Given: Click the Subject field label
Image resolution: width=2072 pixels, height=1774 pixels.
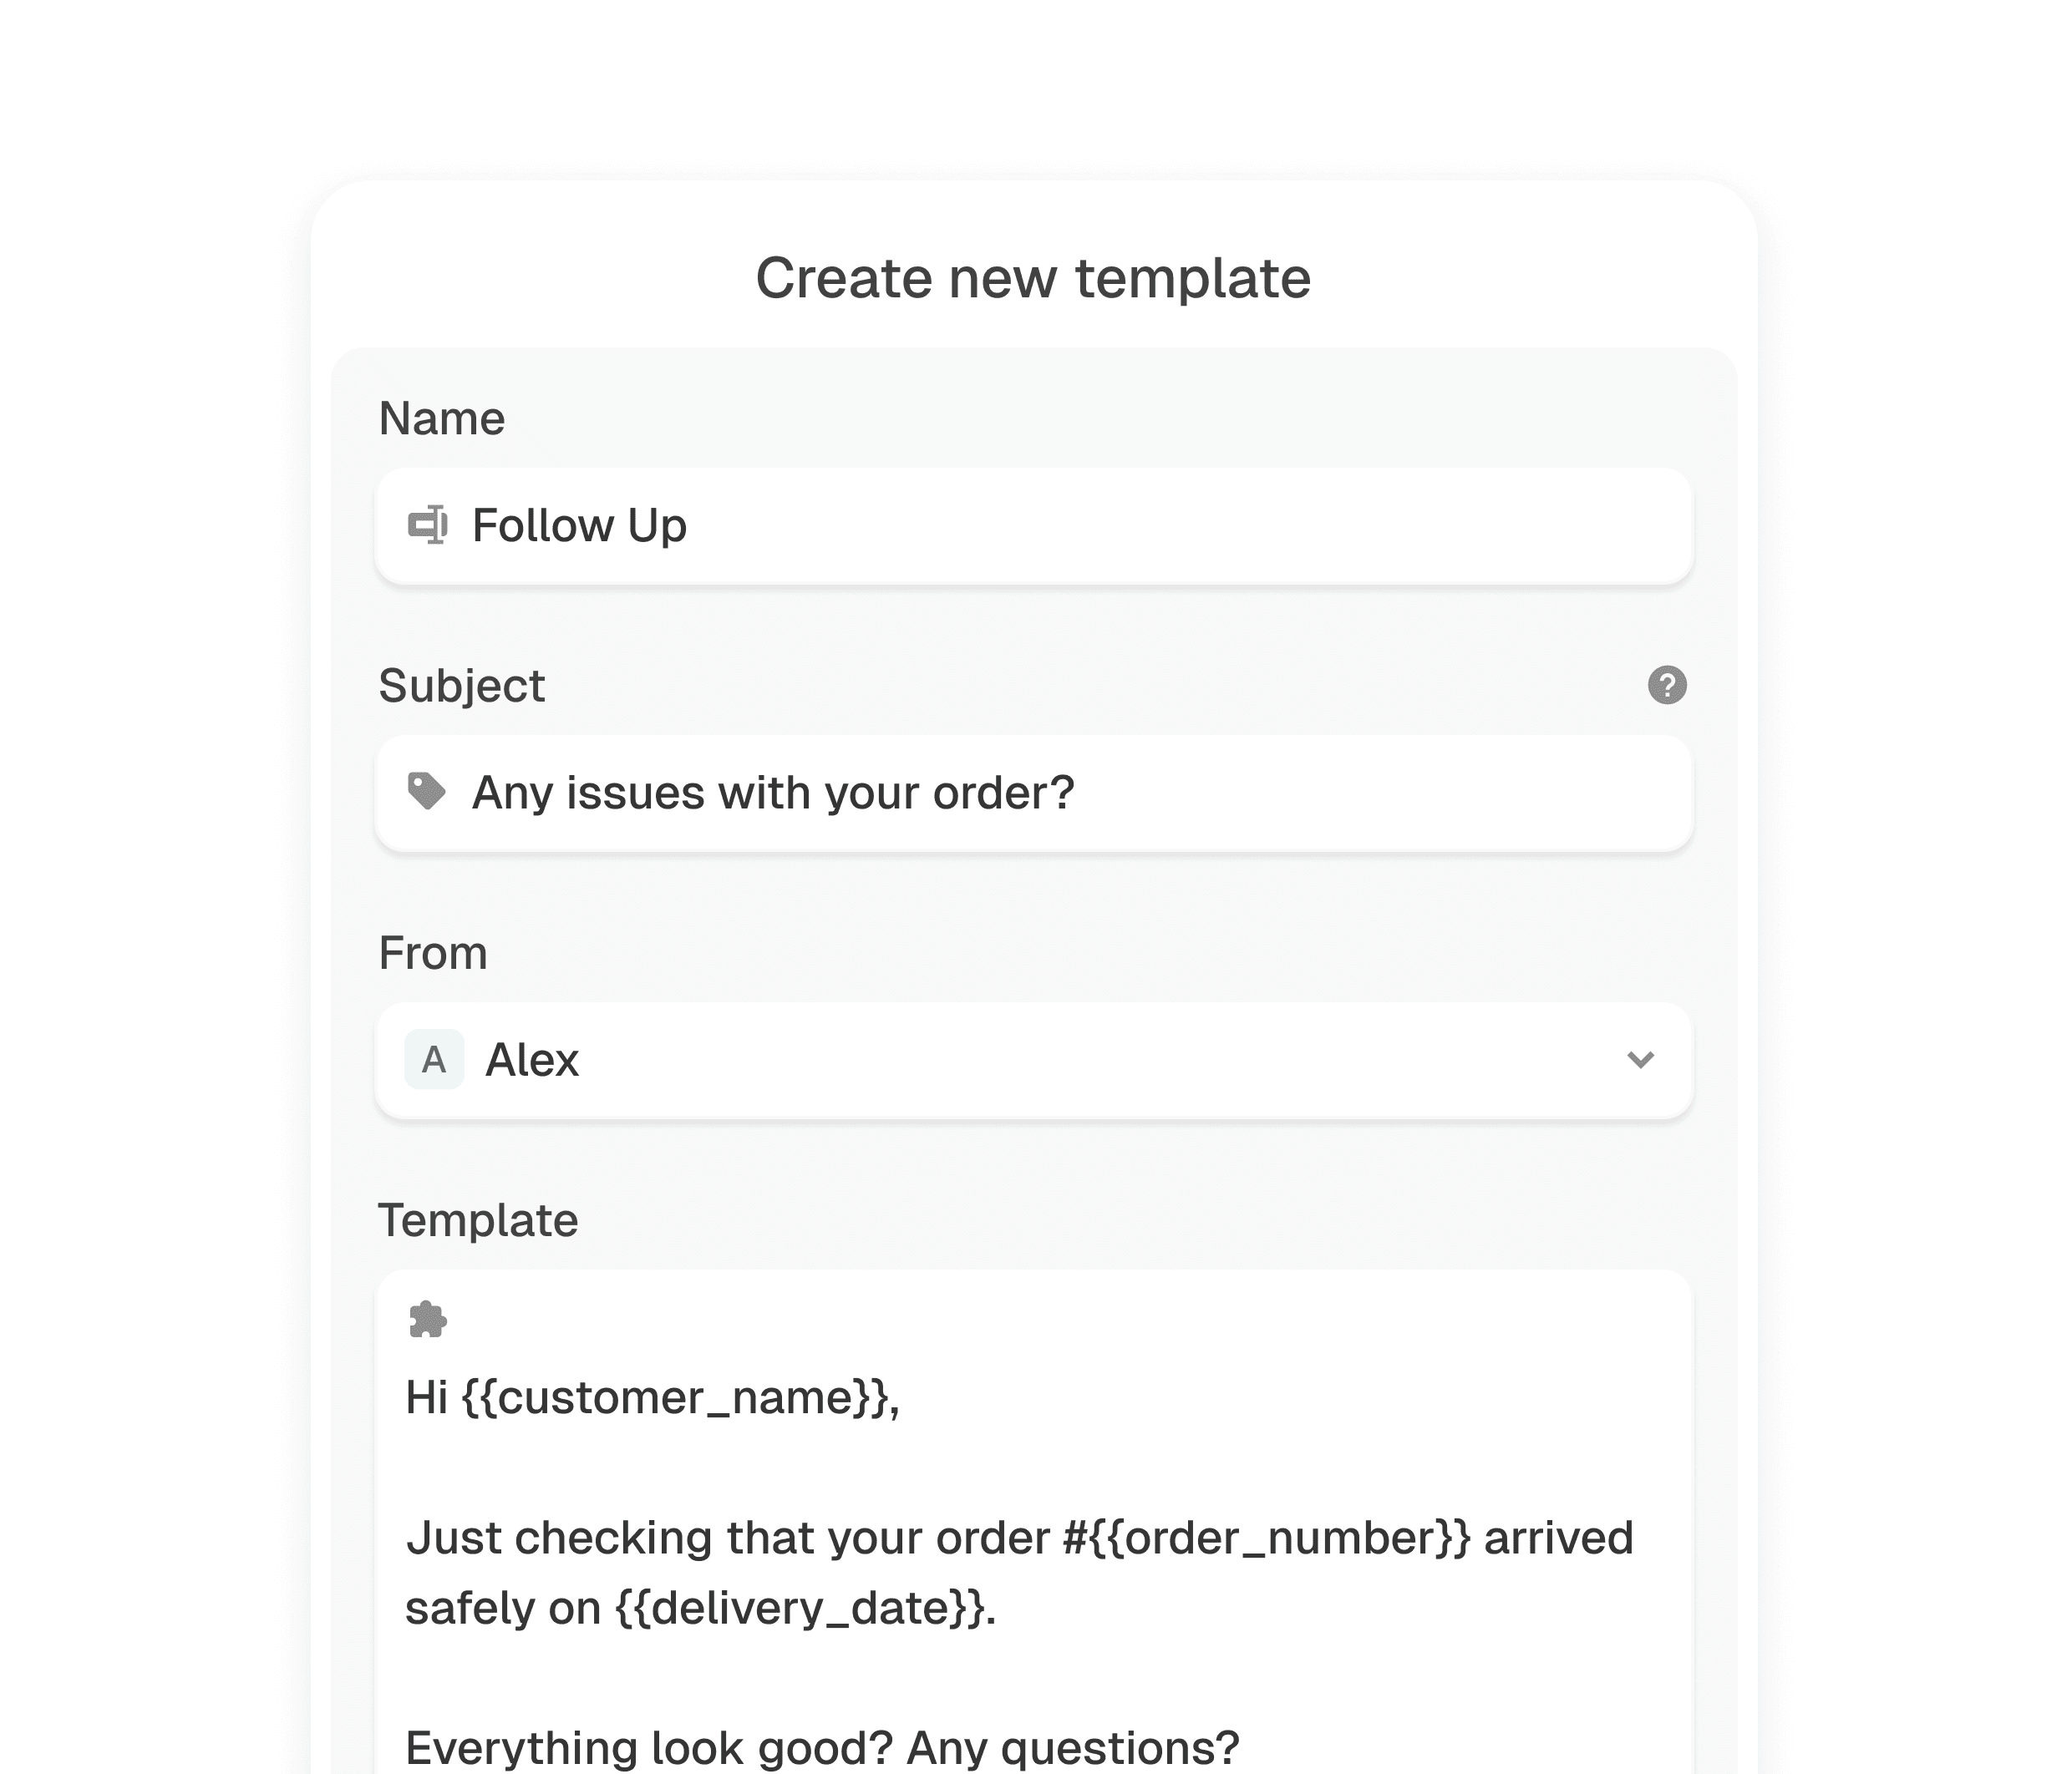Looking at the screenshot, I should (462, 686).
